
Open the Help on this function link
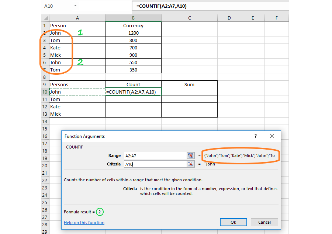(84, 223)
